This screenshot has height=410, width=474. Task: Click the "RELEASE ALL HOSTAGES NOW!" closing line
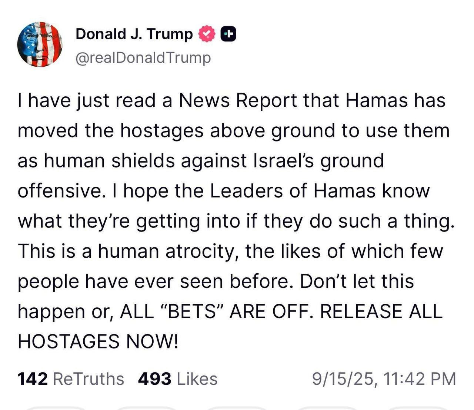click(x=230, y=326)
